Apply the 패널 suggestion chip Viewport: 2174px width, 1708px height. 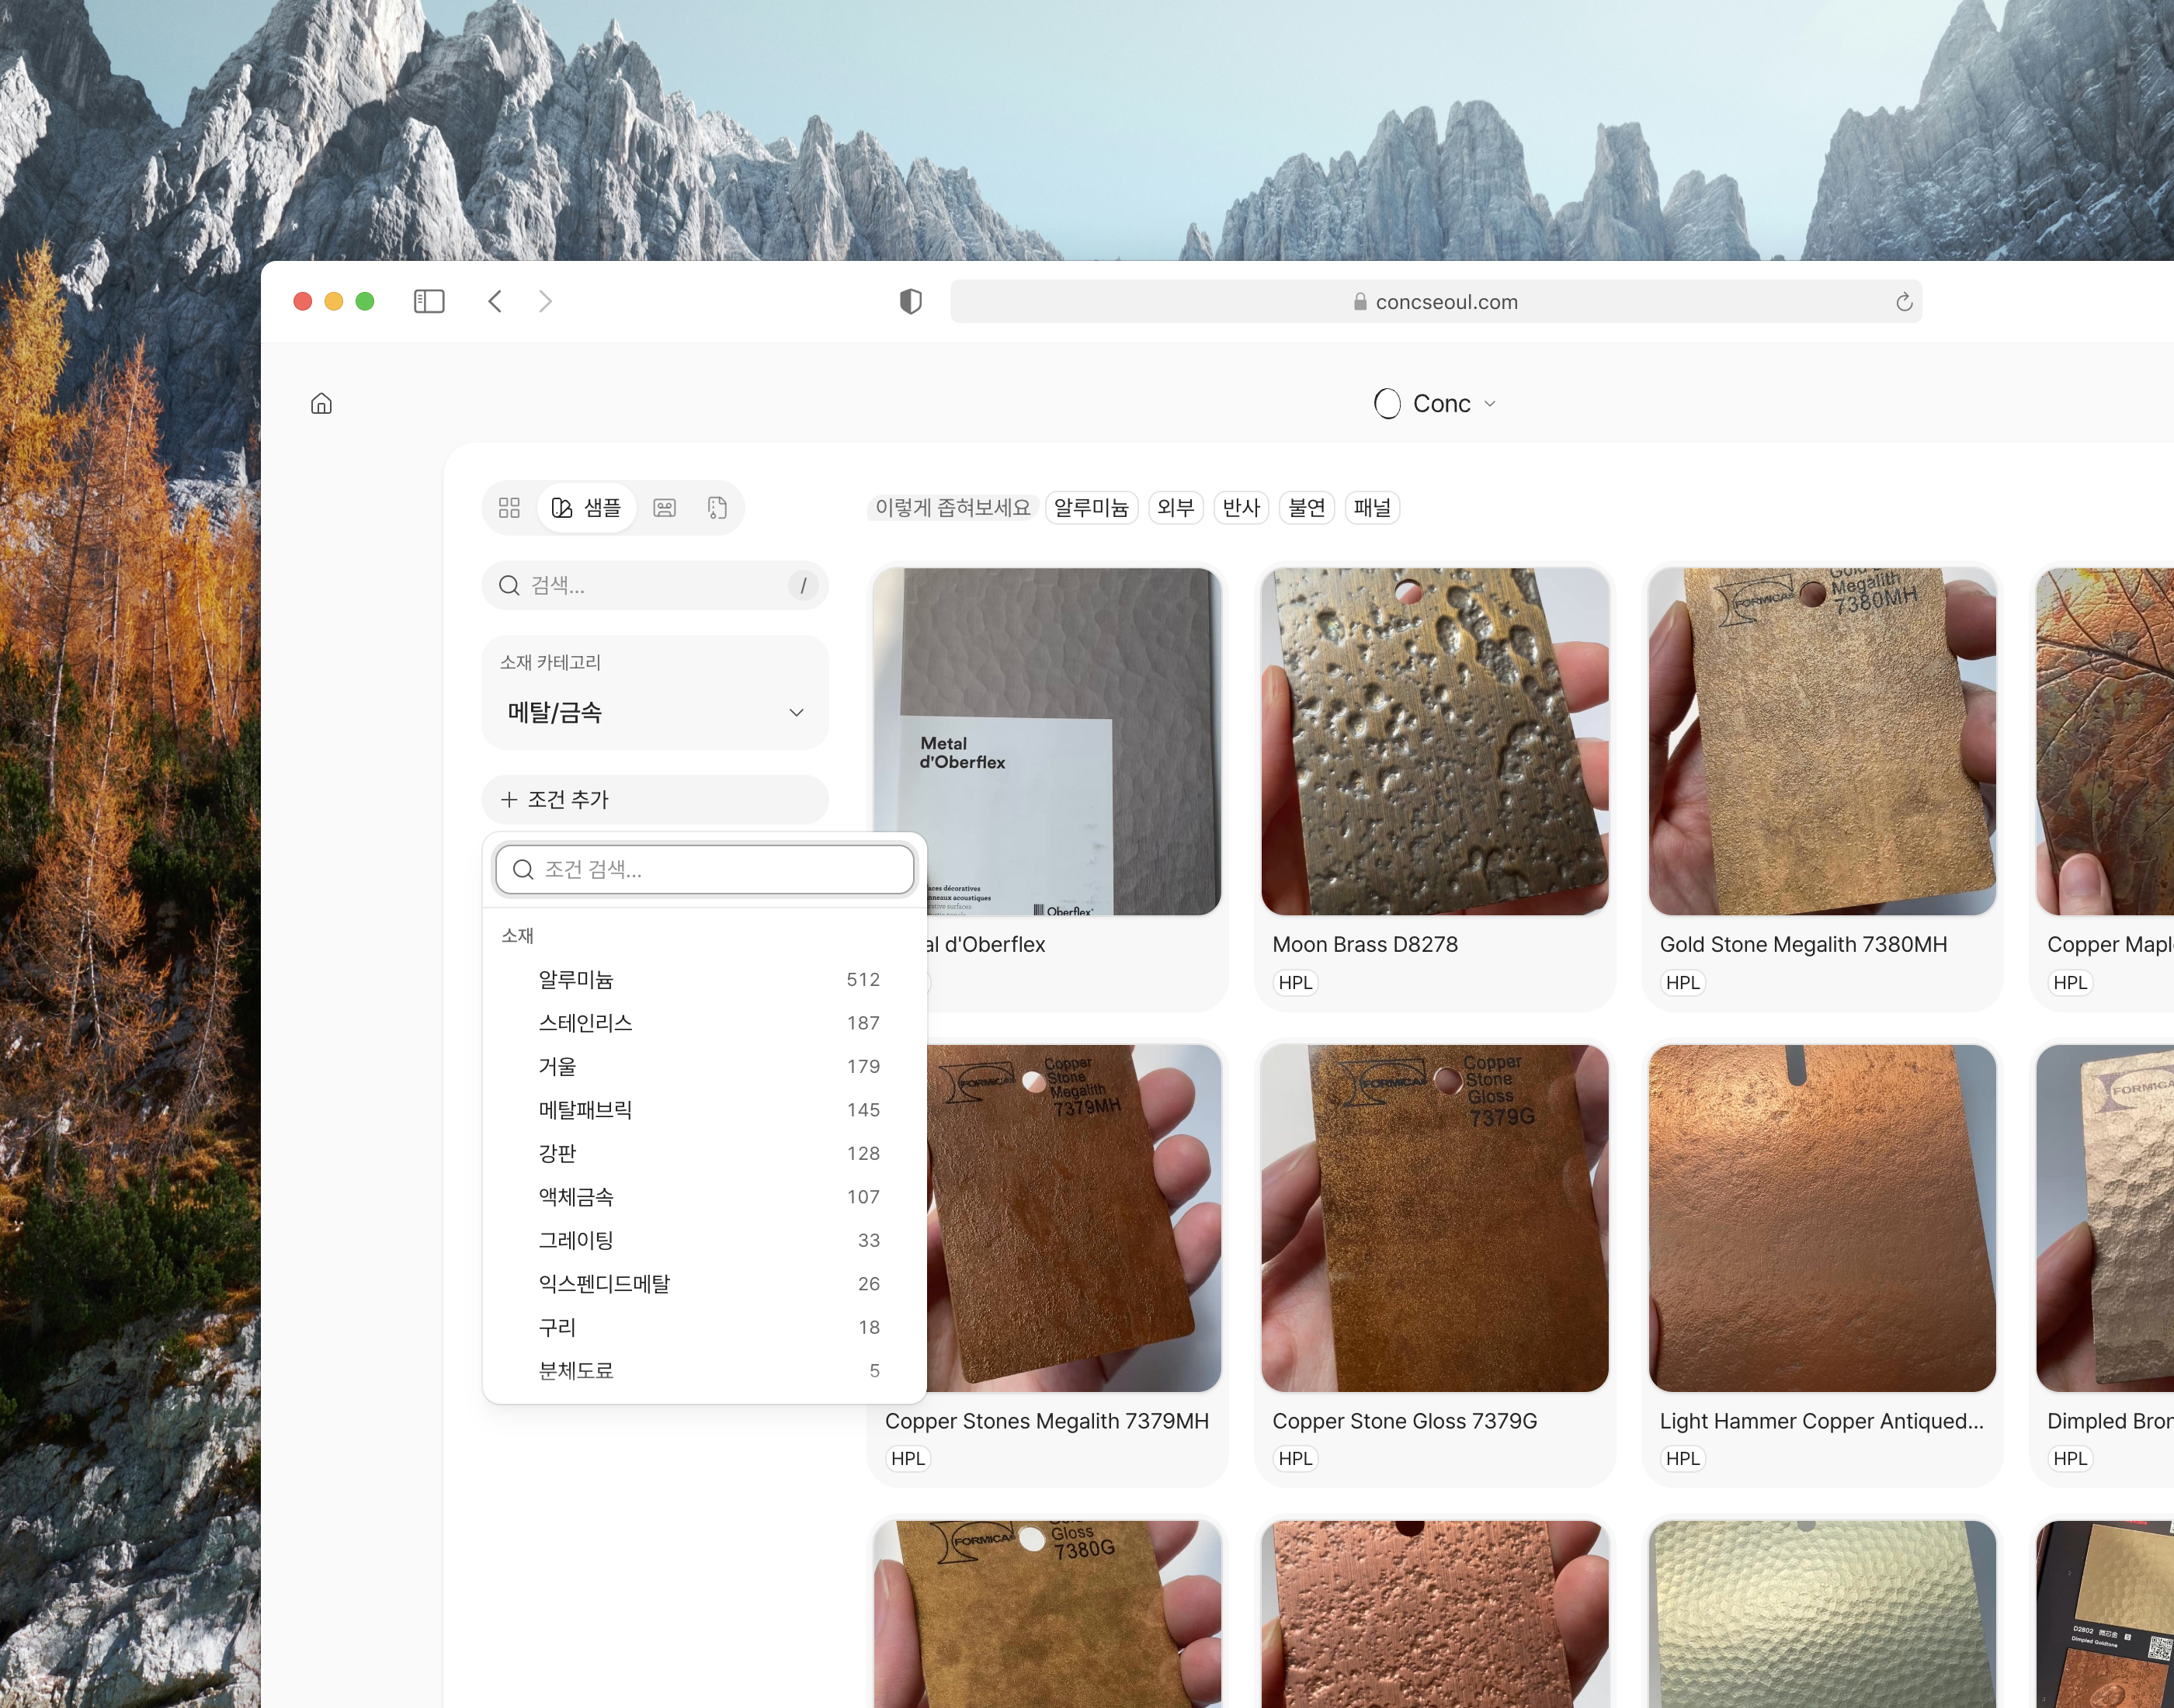click(x=1372, y=508)
